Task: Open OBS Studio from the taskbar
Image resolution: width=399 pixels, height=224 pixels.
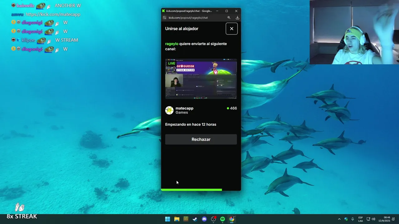Action: pyautogui.click(x=213, y=219)
